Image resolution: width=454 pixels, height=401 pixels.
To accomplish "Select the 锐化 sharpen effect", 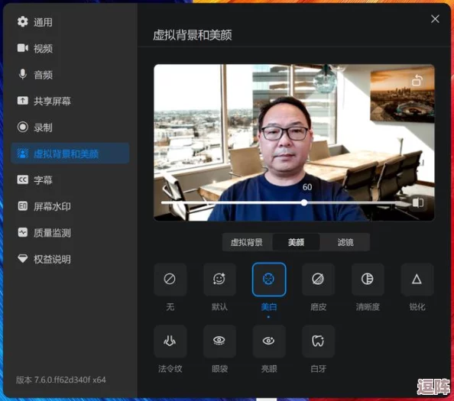I will coord(417,280).
